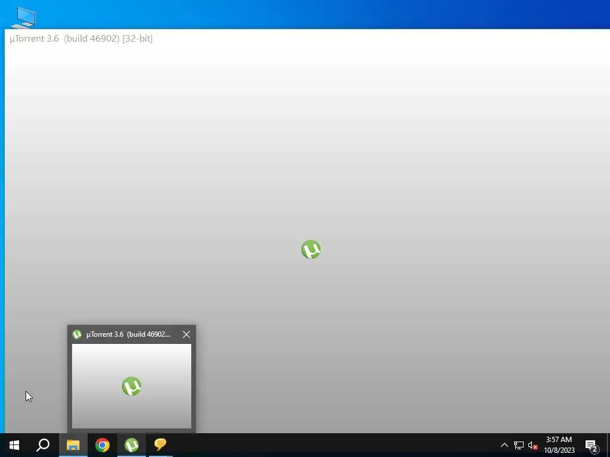Open File Explorer from taskbar
Viewport: 610px width, 457px height.
click(x=73, y=445)
